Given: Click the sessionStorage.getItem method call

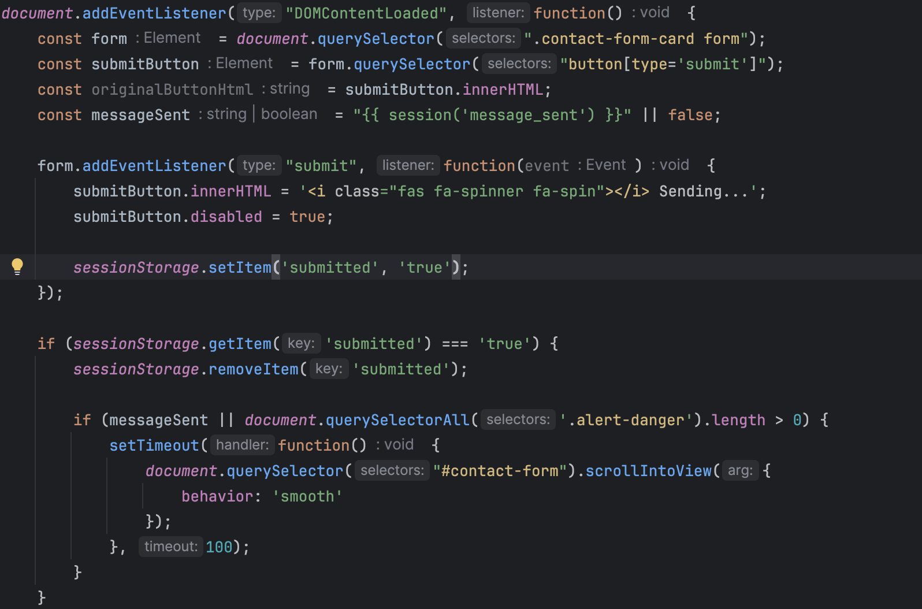Looking at the screenshot, I should click(x=172, y=344).
